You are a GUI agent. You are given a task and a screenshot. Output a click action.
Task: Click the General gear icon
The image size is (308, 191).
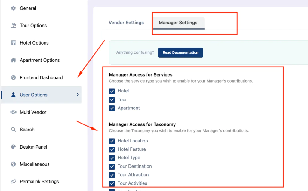click(x=13, y=8)
